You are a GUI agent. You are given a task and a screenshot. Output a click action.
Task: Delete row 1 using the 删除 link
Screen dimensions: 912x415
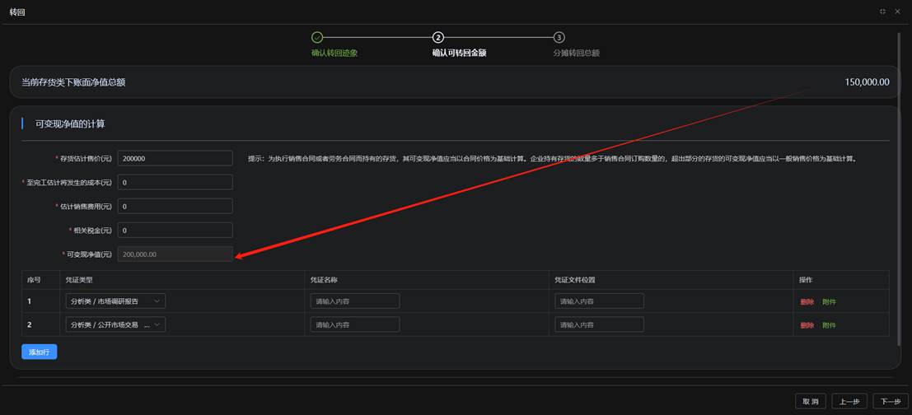point(807,302)
